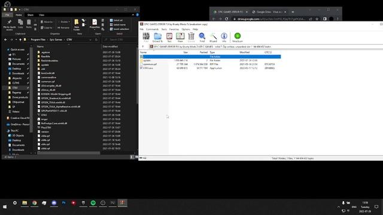Collapse the Explorer ribbon with chevron
The image size is (383, 215).
pyautogui.click(x=133, y=15)
